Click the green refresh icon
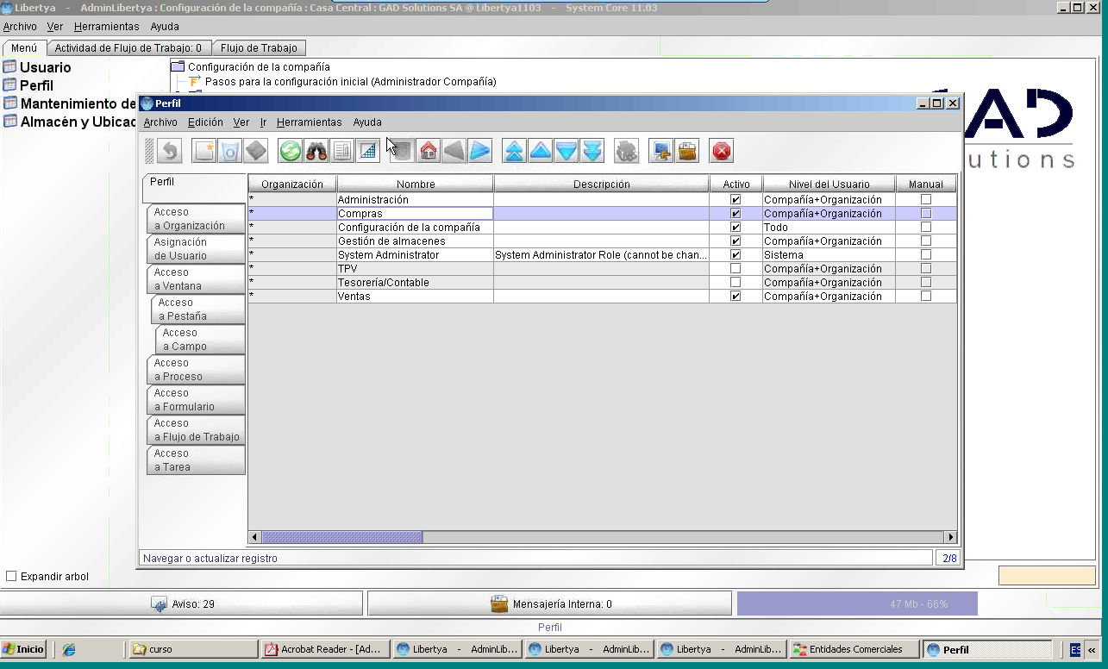 pyautogui.click(x=291, y=152)
